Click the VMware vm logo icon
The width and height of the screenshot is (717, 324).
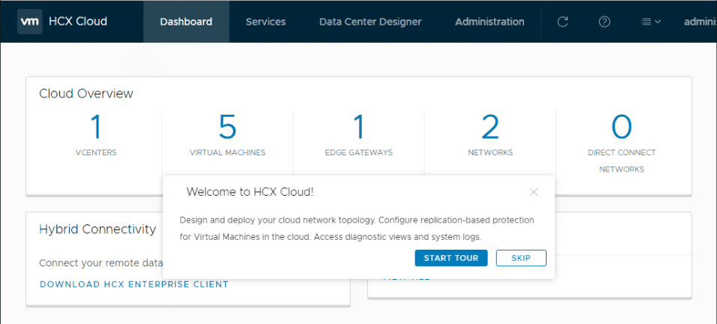tap(29, 22)
